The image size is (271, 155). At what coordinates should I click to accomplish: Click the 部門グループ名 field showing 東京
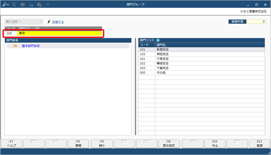click(x=60, y=33)
